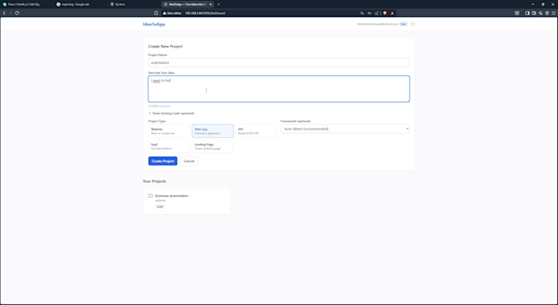The height and width of the screenshot is (305, 558).
Task: Open a new tab with plus icon
Action: pyautogui.click(x=218, y=4)
